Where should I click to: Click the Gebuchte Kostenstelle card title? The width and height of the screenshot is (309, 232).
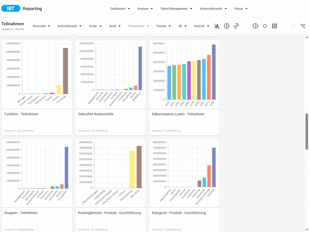tap(95, 114)
